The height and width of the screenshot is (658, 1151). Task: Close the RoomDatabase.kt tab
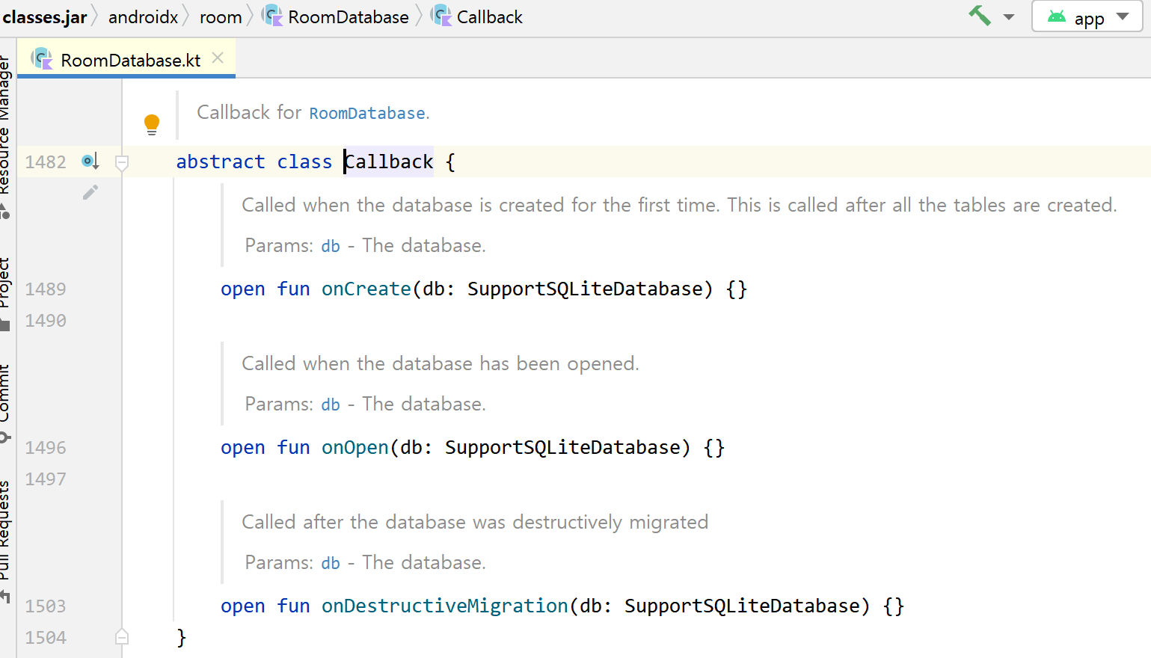point(218,58)
